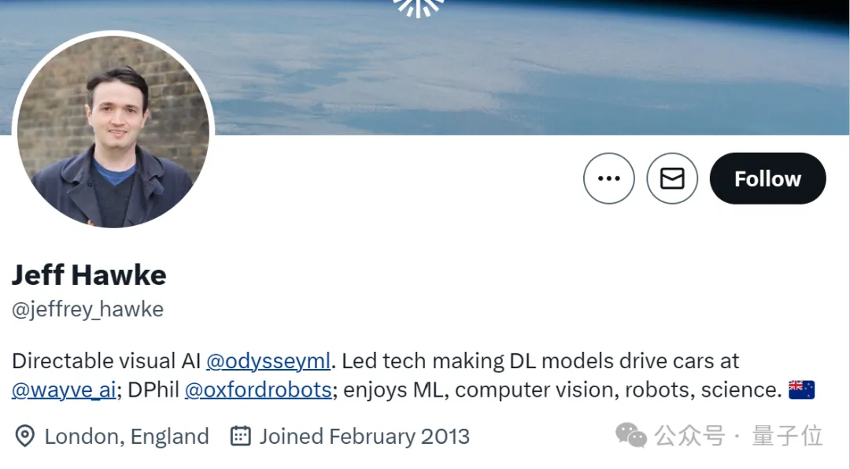Click the New Zealand flag emoji
This screenshot has height=469, width=850.
[x=802, y=390]
